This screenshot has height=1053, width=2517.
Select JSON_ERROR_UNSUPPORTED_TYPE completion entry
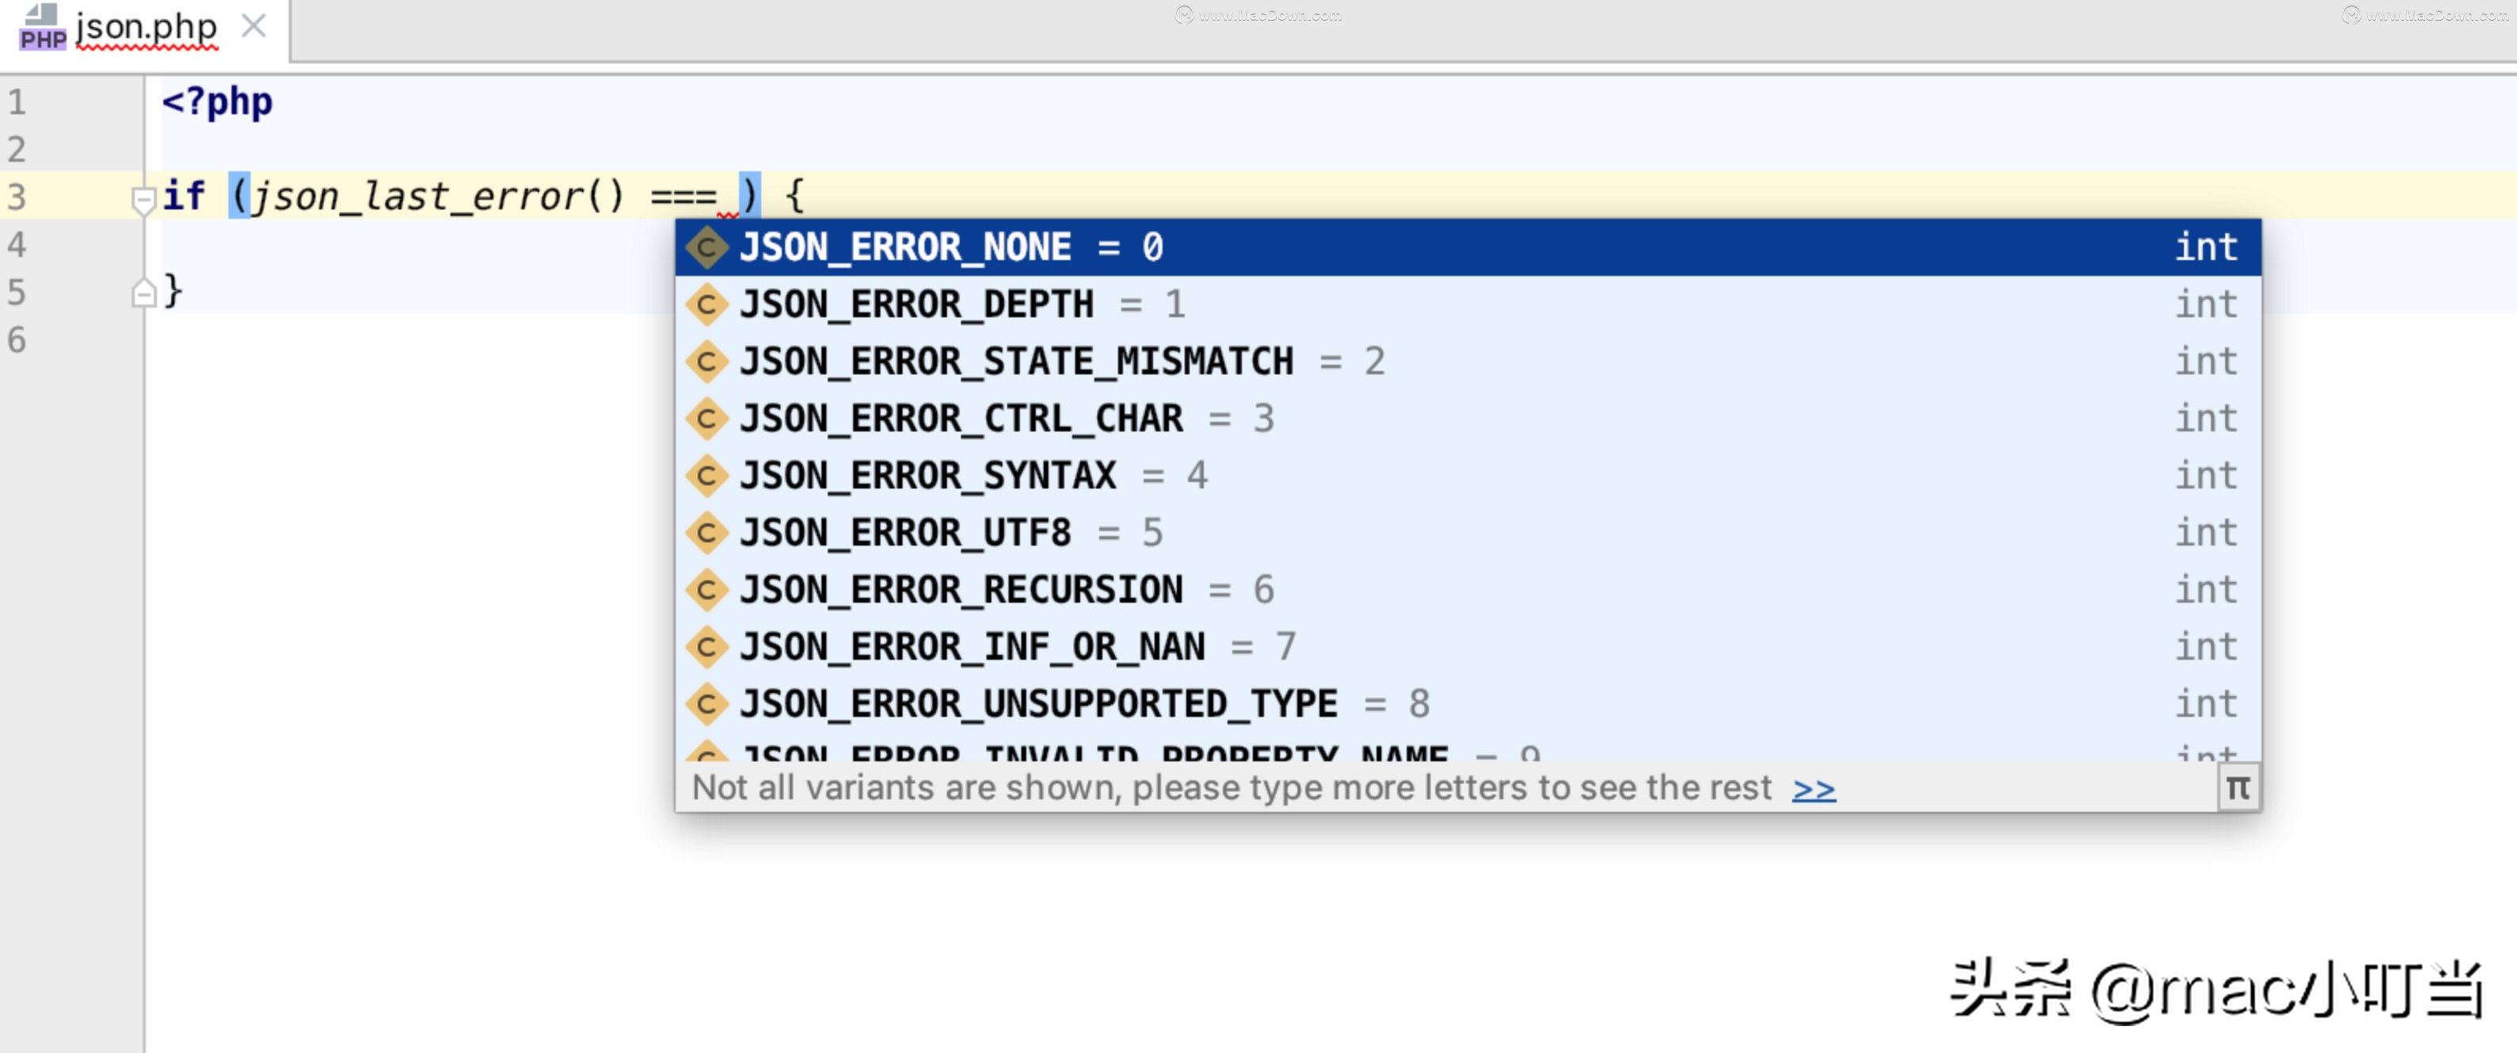coord(1040,703)
